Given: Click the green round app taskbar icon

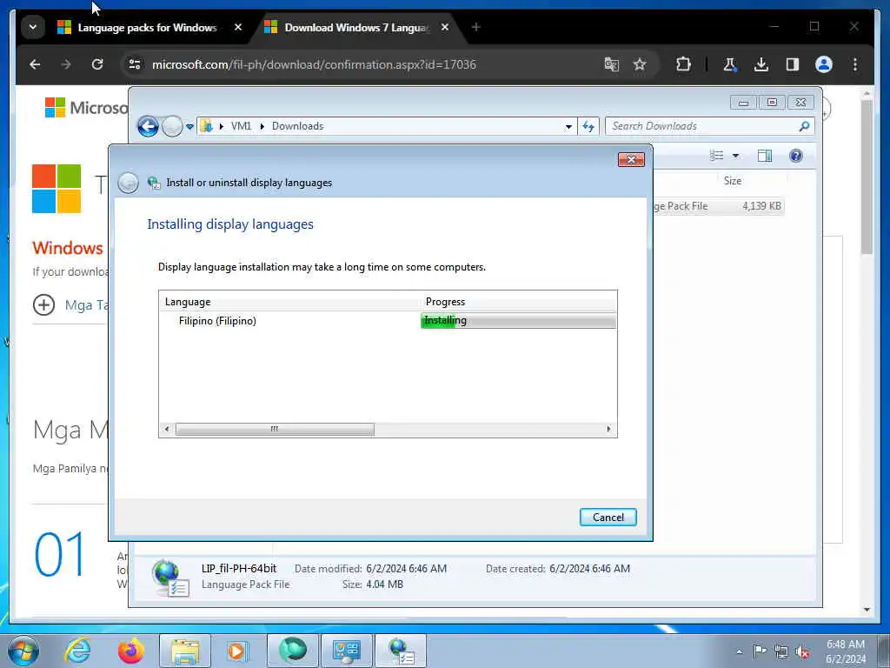Looking at the screenshot, I should (x=292, y=651).
